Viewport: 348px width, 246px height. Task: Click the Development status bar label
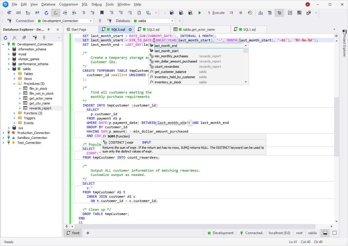pos(220,233)
